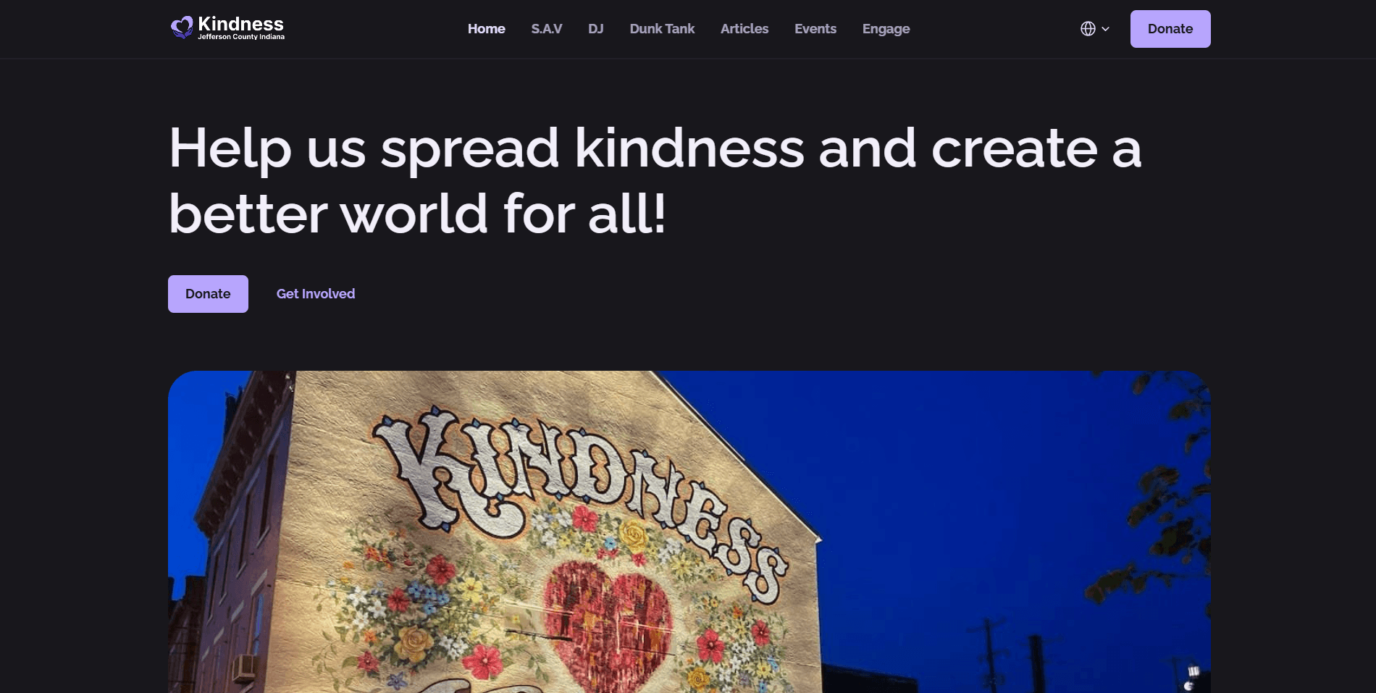Click the Donate button below the headline
The height and width of the screenshot is (693, 1376).
point(208,294)
